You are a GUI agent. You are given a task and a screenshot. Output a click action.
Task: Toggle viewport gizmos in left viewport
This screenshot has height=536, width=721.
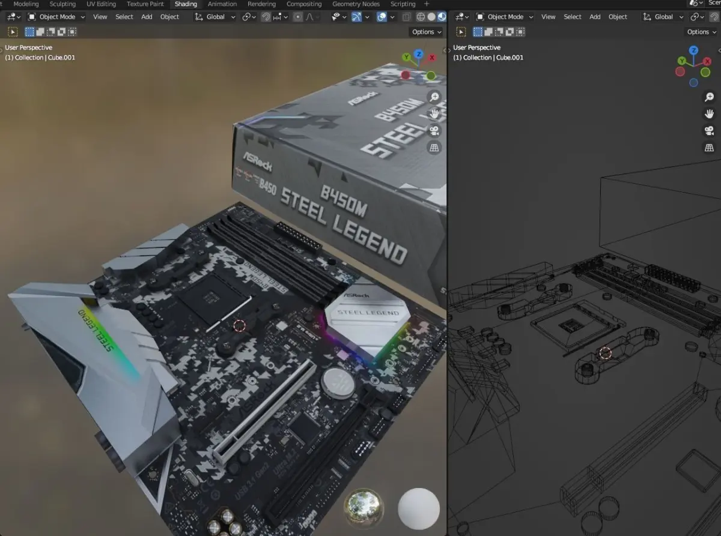point(357,17)
